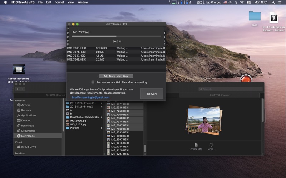Click the Convert button

pos(152,94)
